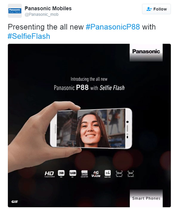Viewport: 179px width, 209px height.
Task: Open the #PanasonicP88 hashtag
Action: pyautogui.click(x=113, y=27)
